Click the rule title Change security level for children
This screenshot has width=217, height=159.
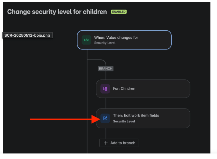click(x=57, y=12)
